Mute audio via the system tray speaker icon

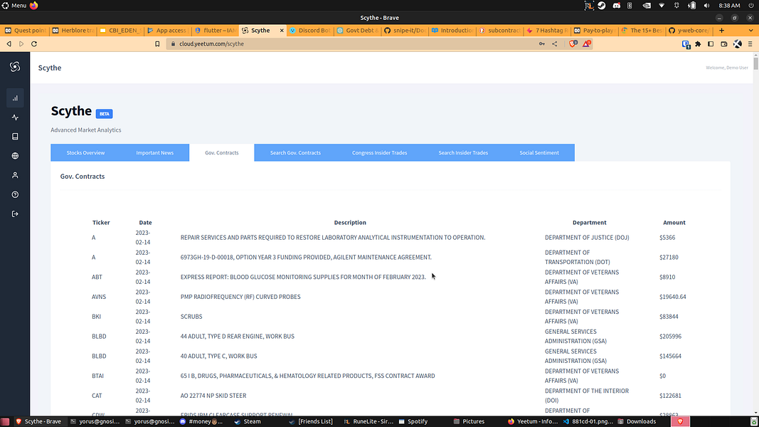tap(706, 5)
